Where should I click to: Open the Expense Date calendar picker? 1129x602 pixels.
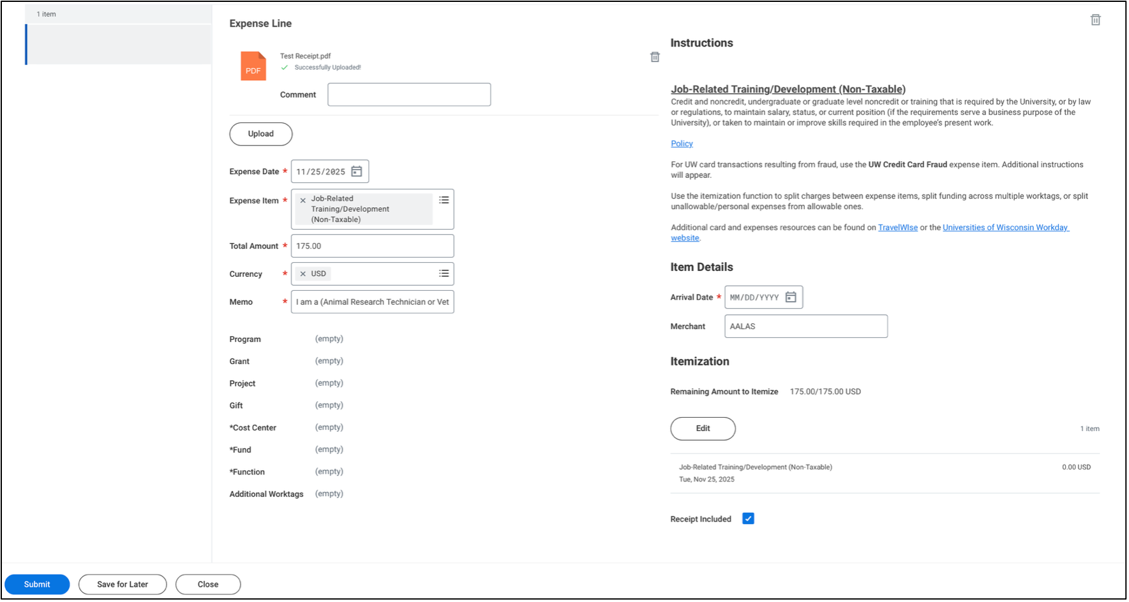(357, 172)
